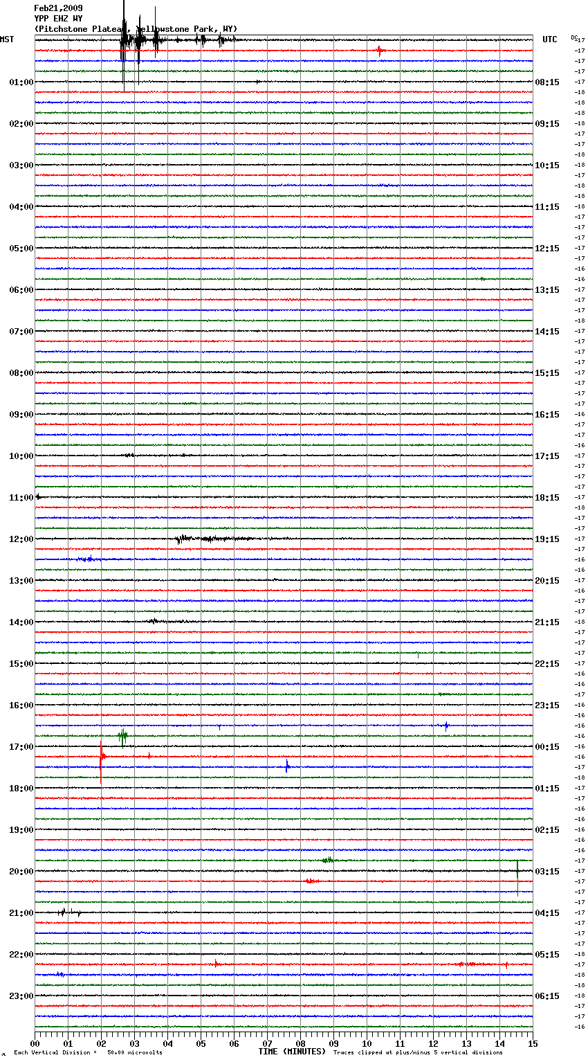Click the 13:15 UTC time label

tap(547, 290)
